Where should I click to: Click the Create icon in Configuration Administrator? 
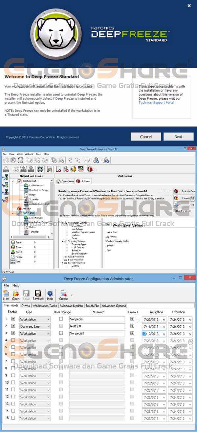(63, 293)
